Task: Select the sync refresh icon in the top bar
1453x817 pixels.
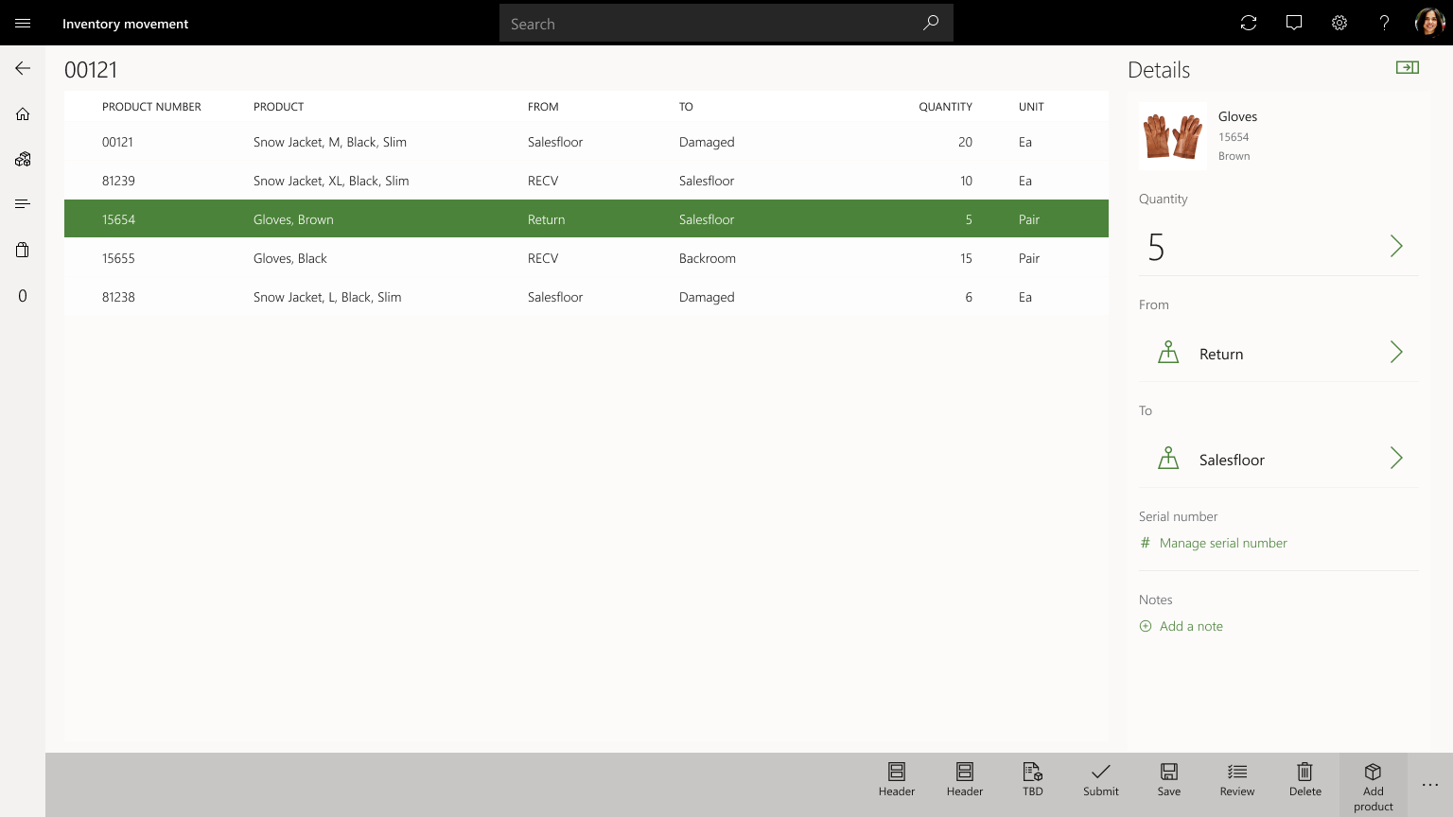Action: 1248,23
